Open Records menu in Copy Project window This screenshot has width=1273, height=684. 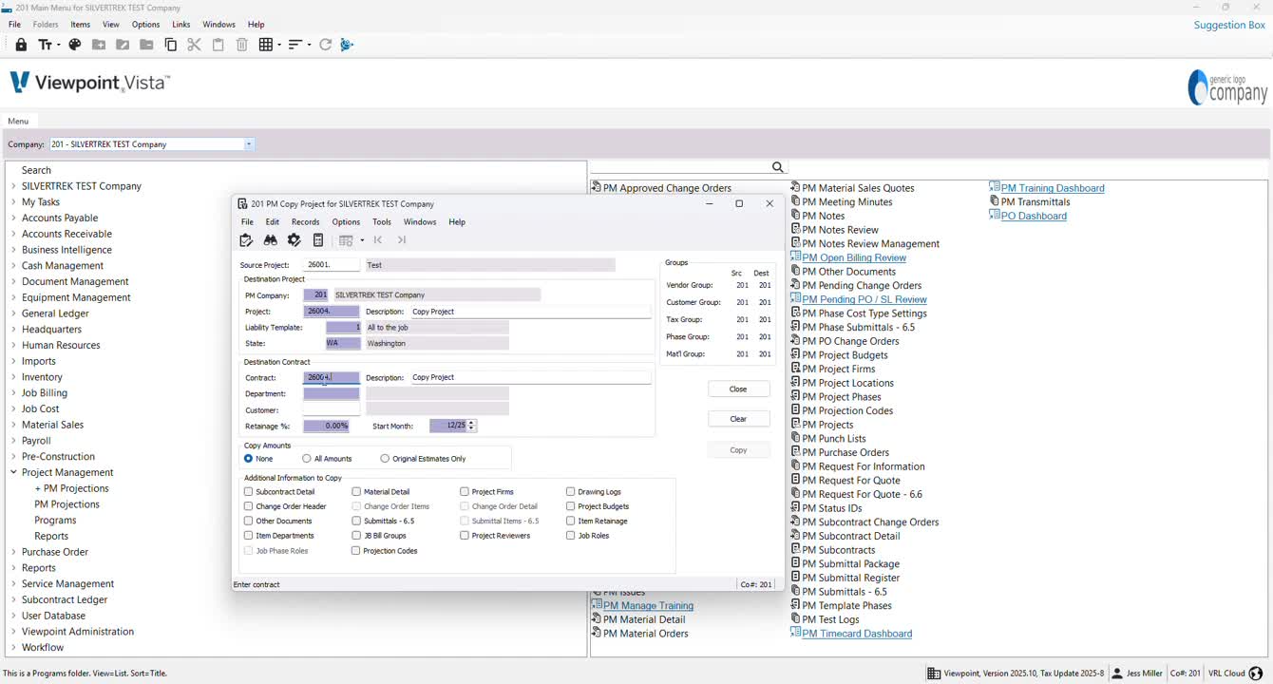pos(305,222)
